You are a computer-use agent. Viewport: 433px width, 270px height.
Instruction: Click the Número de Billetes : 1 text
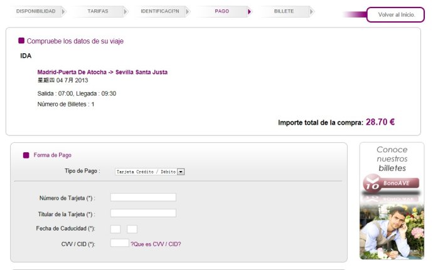(66, 104)
